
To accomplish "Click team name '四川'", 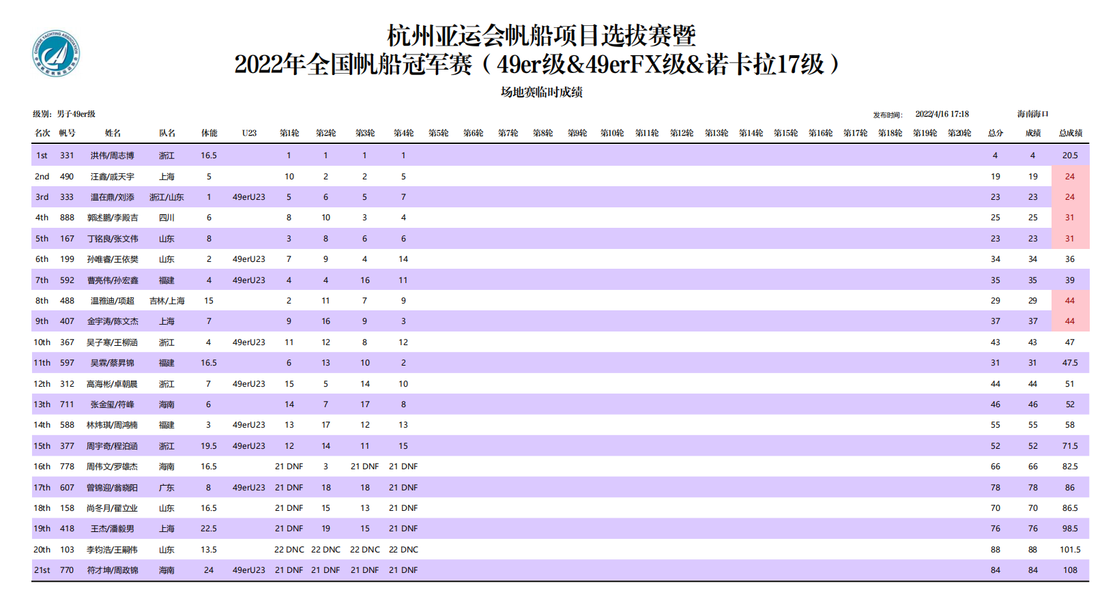I will 167,218.
